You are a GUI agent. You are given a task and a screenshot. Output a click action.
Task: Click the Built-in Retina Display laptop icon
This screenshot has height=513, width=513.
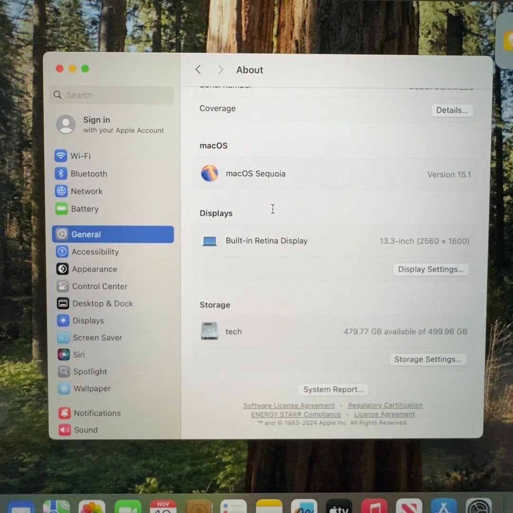(209, 240)
